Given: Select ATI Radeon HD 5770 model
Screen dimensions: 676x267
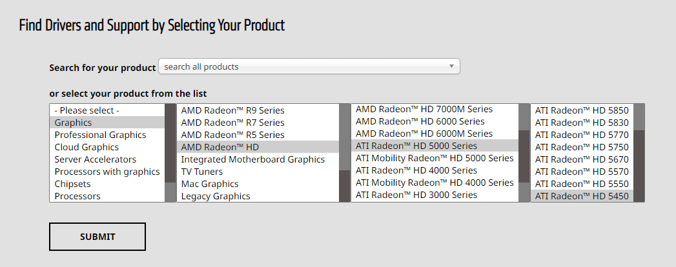Looking at the screenshot, I should click(x=581, y=135).
